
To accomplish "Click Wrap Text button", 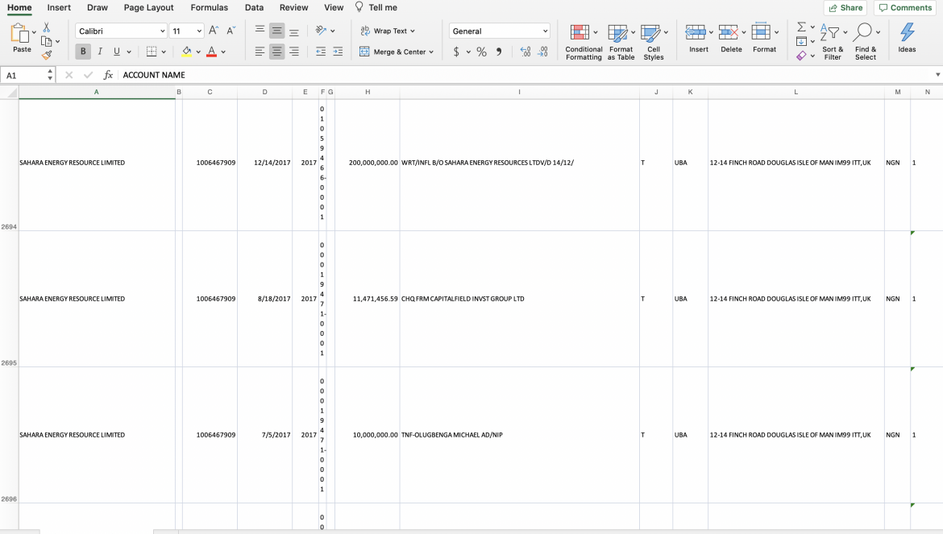I will [388, 31].
